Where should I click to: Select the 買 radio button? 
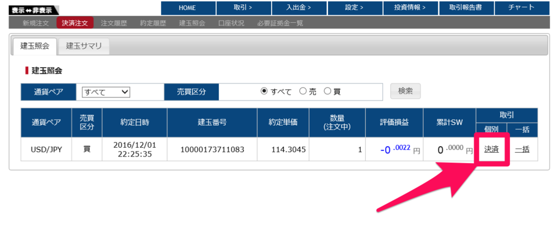click(327, 92)
